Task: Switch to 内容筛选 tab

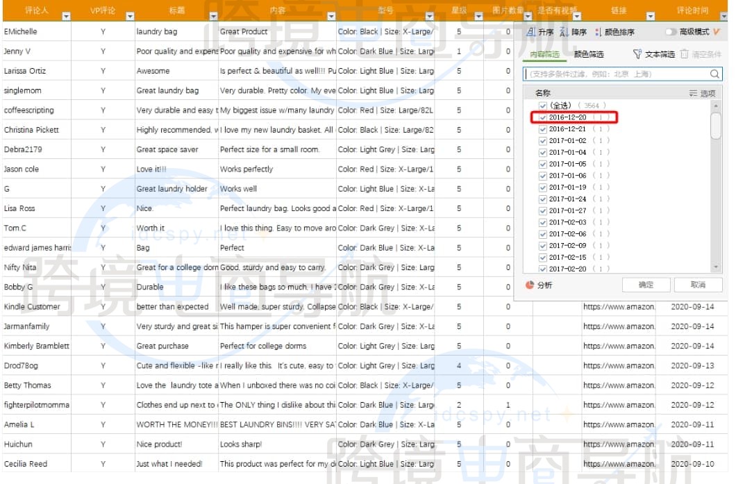Action: pos(544,54)
